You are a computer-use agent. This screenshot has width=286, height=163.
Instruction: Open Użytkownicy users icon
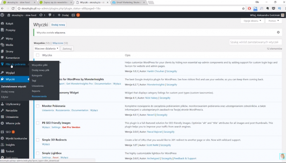[2, 104]
